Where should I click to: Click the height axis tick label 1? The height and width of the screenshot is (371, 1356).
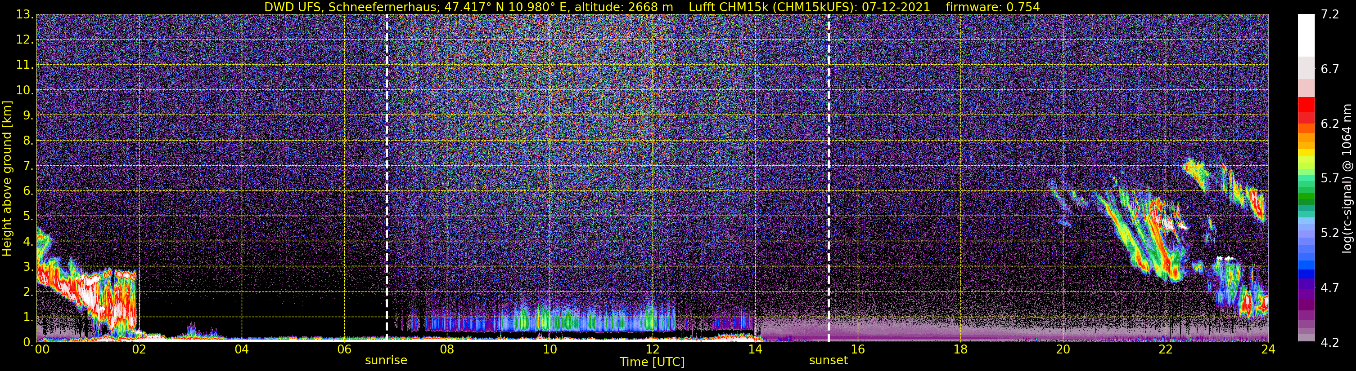(27, 317)
